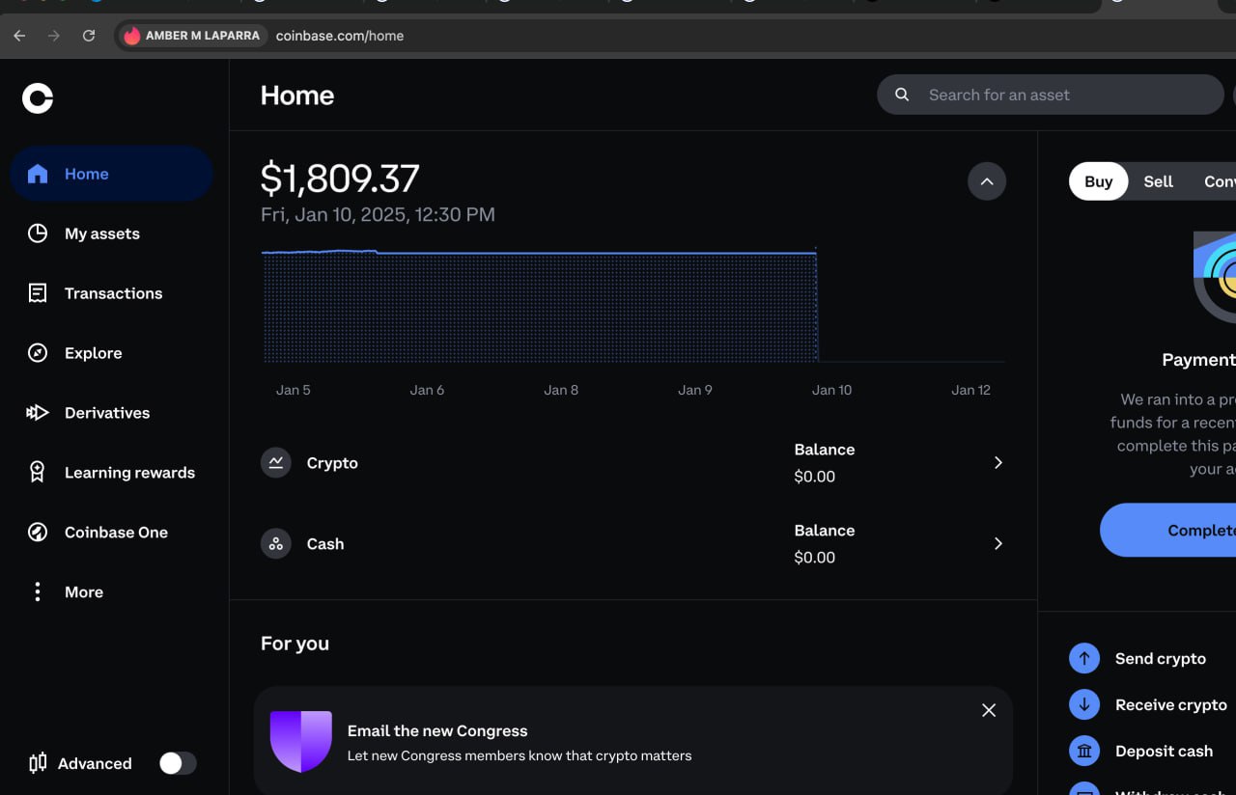The width and height of the screenshot is (1236, 795).
Task: Dismiss the Email the new Congress card
Action: 989,711
